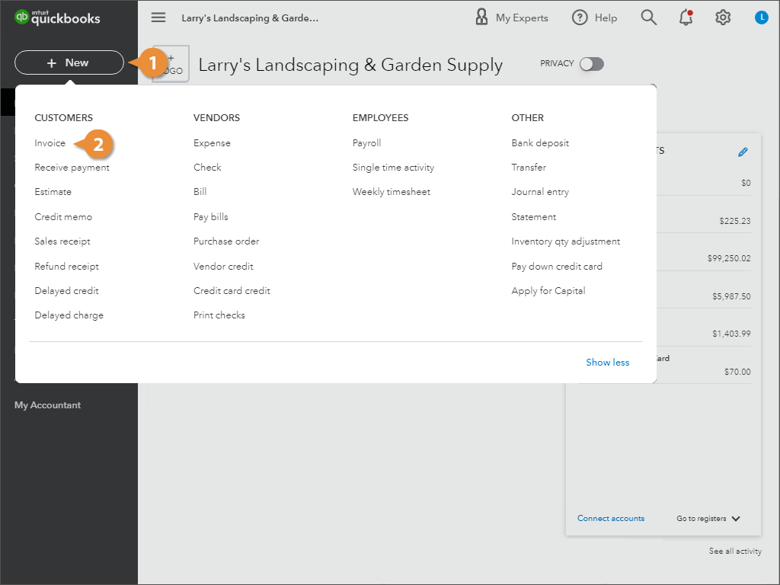The height and width of the screenshot is (585, 780).
Task: Open the notifications bell
Action: coord(685,17)
